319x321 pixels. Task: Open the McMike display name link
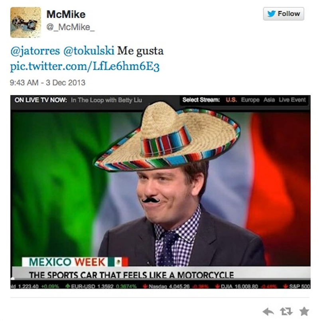pyautogui.click(x=66, y=14)
